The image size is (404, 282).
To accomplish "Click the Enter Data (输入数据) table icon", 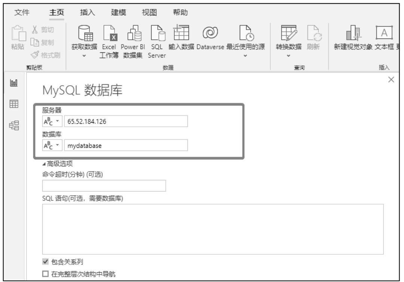I will [x=181, y=33].
